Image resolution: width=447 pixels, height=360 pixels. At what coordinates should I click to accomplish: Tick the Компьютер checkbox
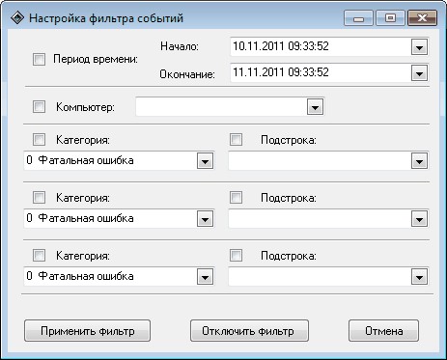coord(39,107)
